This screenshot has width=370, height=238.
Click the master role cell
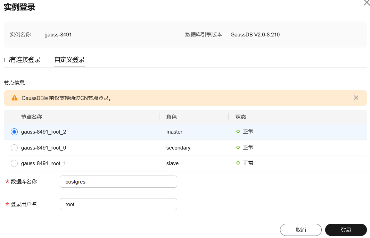pos(174,132)
